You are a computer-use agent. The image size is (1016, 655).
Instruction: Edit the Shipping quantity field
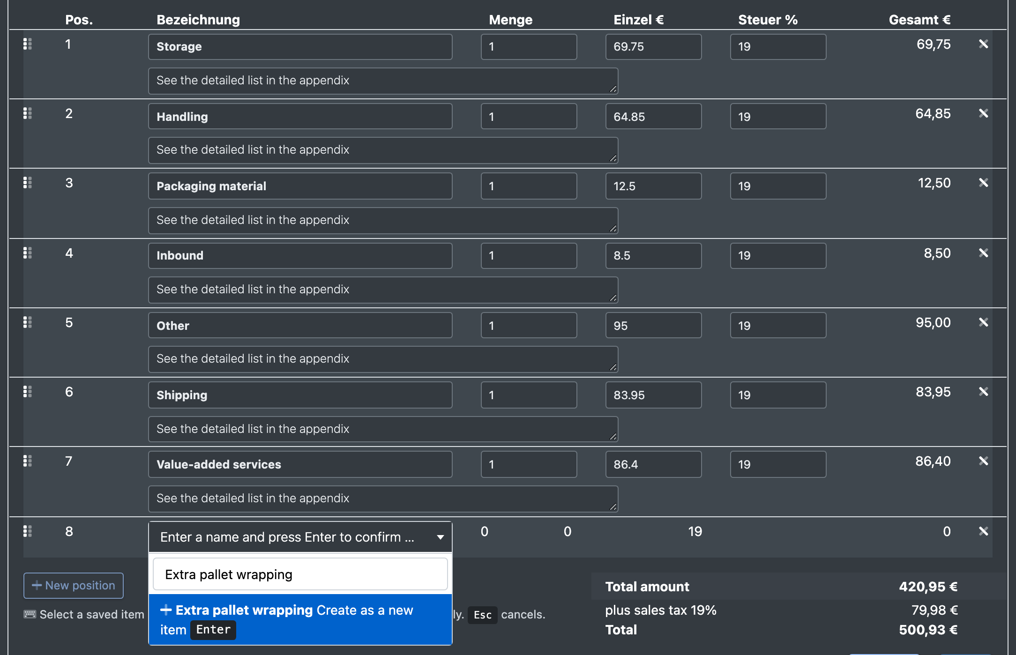click(529, 395)
